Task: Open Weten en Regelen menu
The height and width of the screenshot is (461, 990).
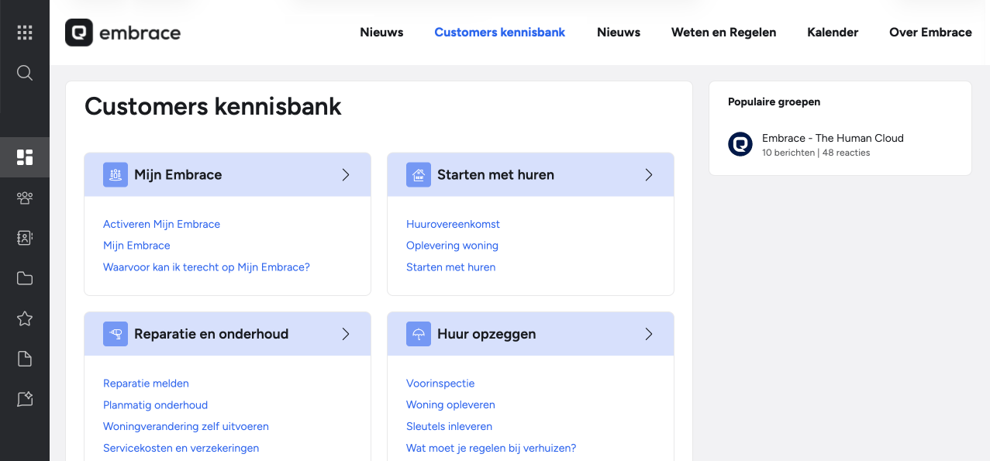Action: pyautogui.click(x=723, y=33)
